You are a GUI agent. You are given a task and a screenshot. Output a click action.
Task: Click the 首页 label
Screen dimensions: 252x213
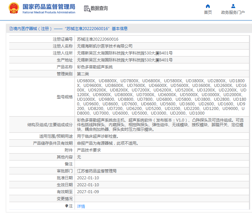click(208, 13)
